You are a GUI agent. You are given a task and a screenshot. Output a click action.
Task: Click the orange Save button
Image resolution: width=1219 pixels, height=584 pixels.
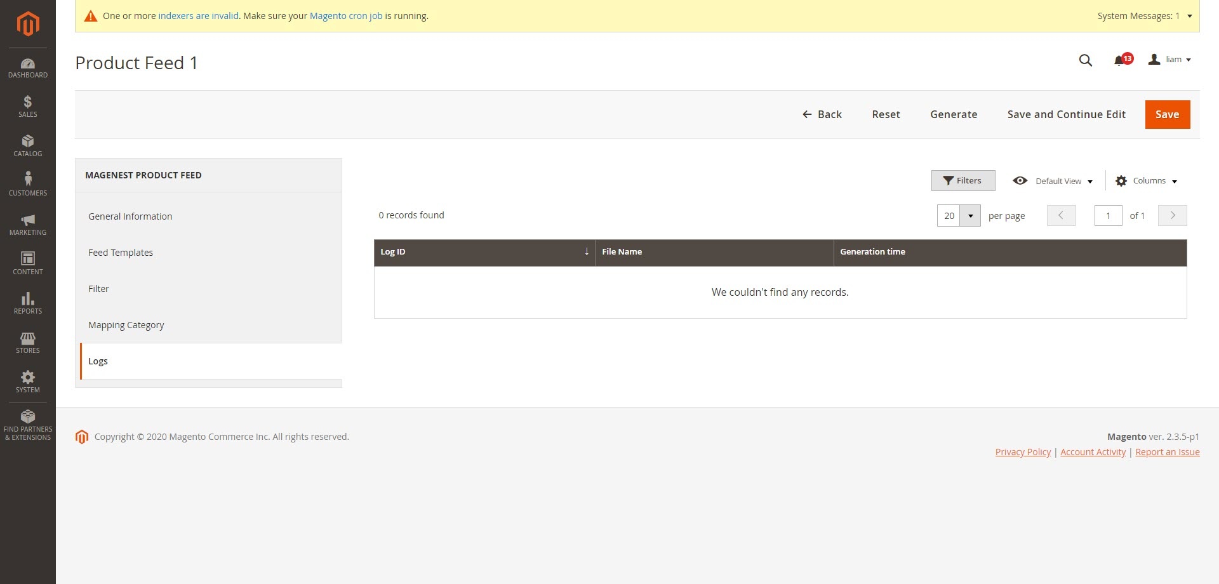pyautogui.click(x=1168, y=114)
